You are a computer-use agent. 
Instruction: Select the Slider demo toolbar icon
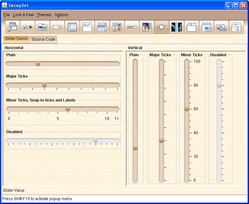162,27
